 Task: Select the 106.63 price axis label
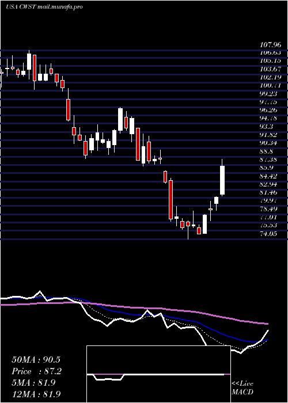pos(270,53)
